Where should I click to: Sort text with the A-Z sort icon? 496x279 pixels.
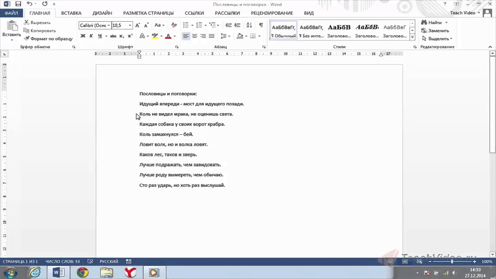coord(249,25)
